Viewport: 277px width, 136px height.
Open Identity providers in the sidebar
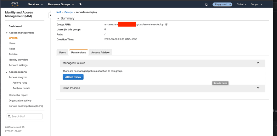tap(18, 60)
